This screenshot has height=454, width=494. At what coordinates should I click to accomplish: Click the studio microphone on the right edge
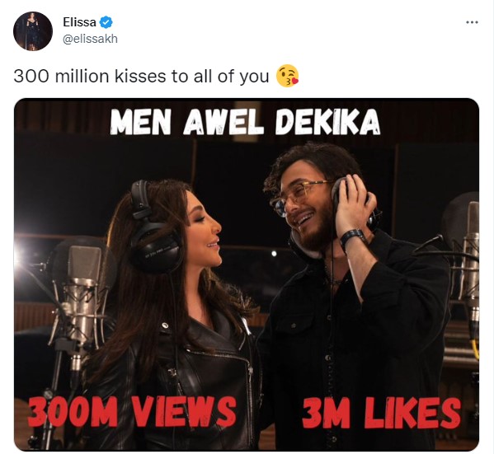[468, 261]
